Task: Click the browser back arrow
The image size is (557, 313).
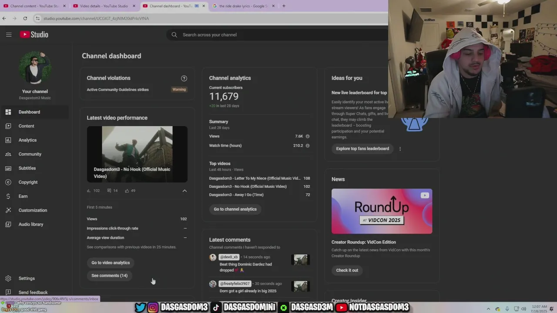Action: point(4,18)
